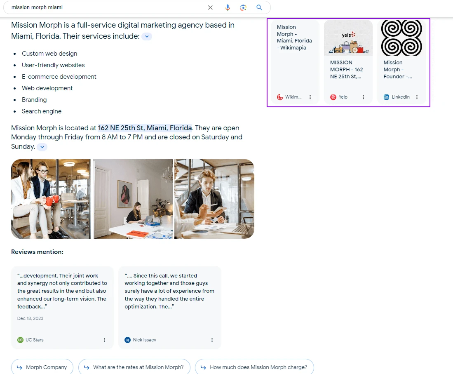Click the 'Nick Issaev' reviewer name
The image size is (453, 374).
click(144, 340)
